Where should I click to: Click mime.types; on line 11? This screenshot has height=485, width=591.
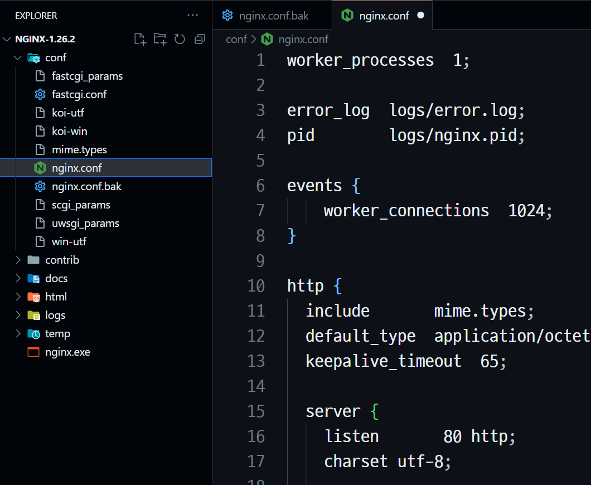tap(484, 311)
